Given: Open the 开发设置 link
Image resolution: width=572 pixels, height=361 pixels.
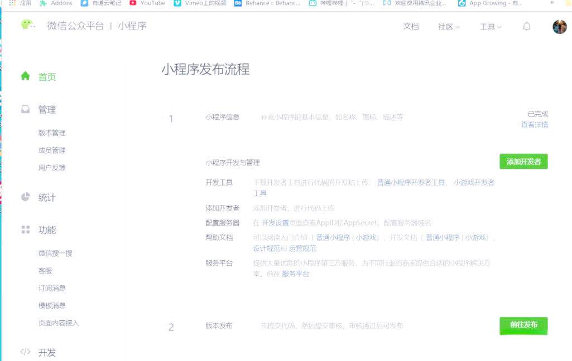Looking at the screenshot, I should pyautogui.click(x=276, y=223).
